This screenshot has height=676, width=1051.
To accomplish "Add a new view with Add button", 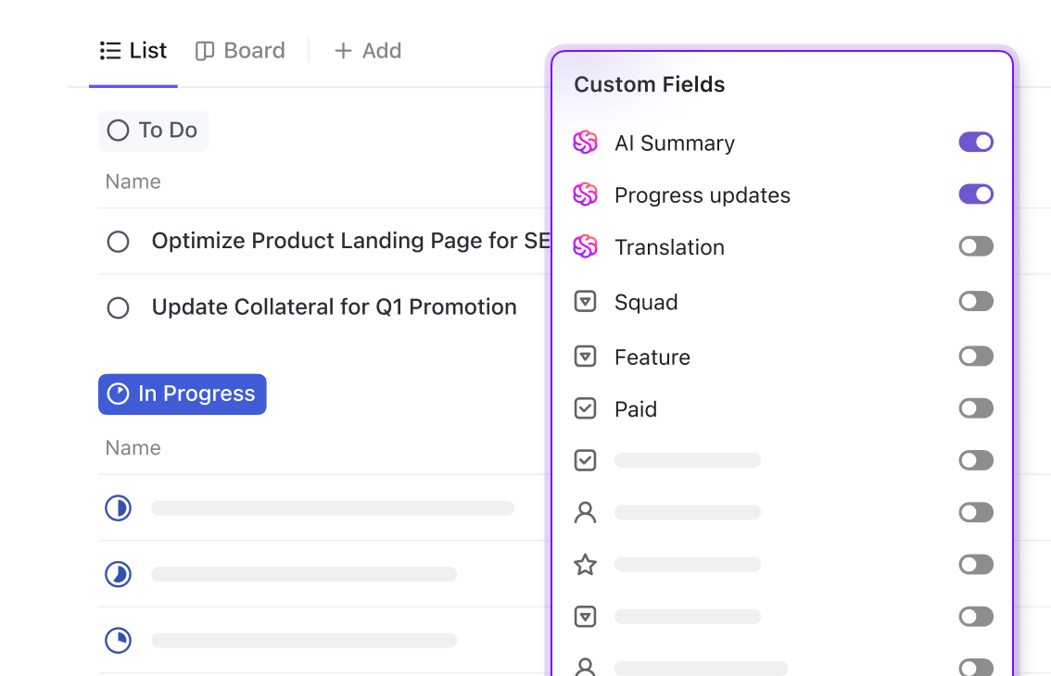I will pyautogui.click(x=368, y=51).
